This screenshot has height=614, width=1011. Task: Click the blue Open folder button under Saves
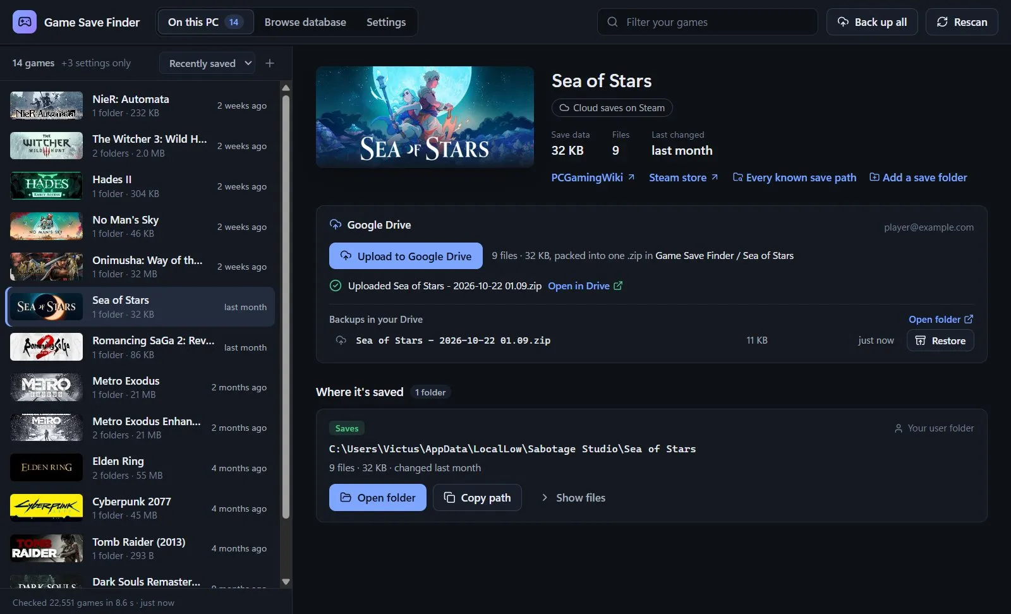point(378,498)
